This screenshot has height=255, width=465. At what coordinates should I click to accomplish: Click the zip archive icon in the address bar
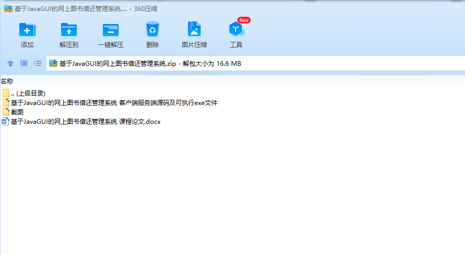[x=53, y=63]
